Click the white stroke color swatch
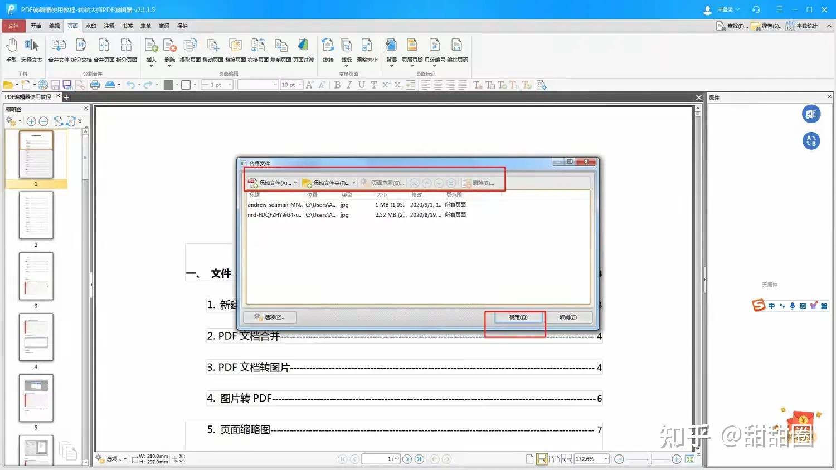836x470 pixels. click(186, 85)
